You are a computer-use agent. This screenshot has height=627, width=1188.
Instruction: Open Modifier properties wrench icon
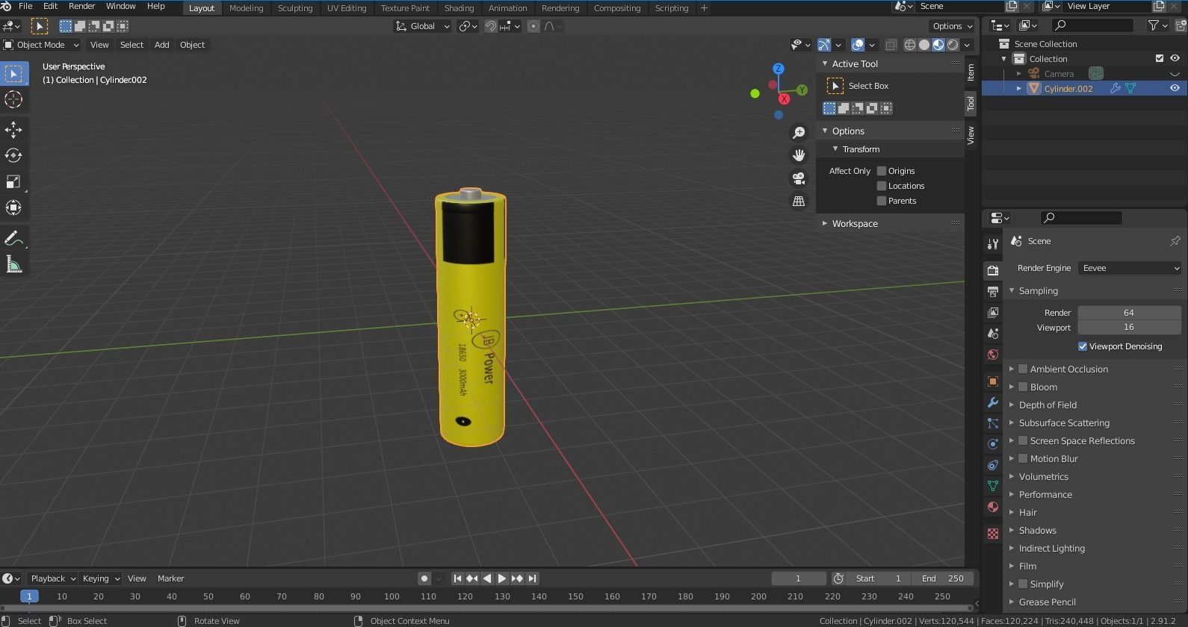tap(992, 402)
